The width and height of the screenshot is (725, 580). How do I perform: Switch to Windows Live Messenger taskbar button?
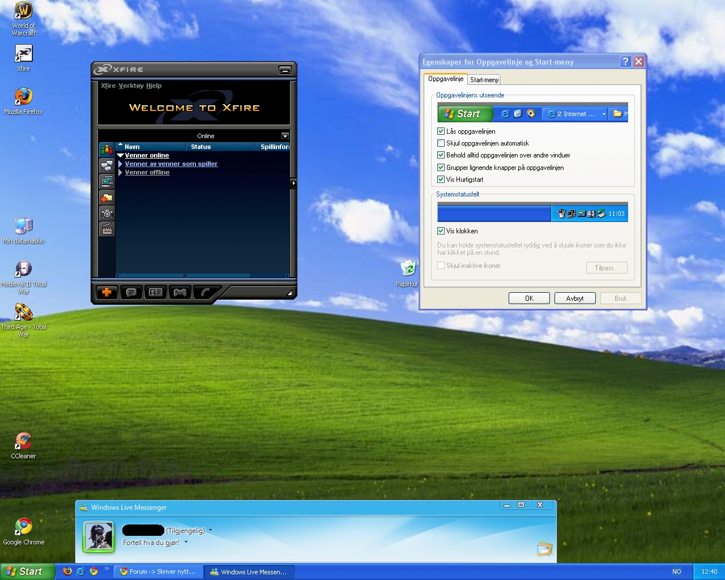click(250, 572)
